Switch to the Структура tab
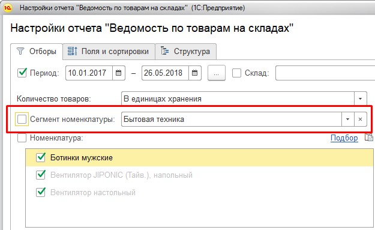Viewport: 375px width, 230px height. click(186, 52)
